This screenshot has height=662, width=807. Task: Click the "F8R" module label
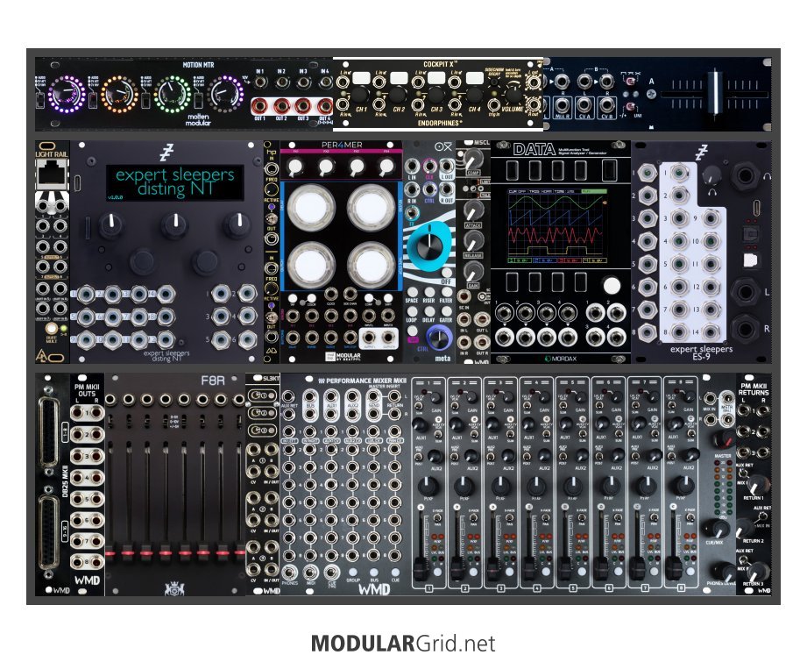[x=213, y=381]
